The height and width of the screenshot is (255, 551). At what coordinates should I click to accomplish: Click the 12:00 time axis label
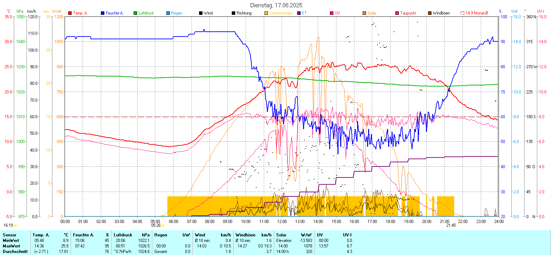click(282, 222)
